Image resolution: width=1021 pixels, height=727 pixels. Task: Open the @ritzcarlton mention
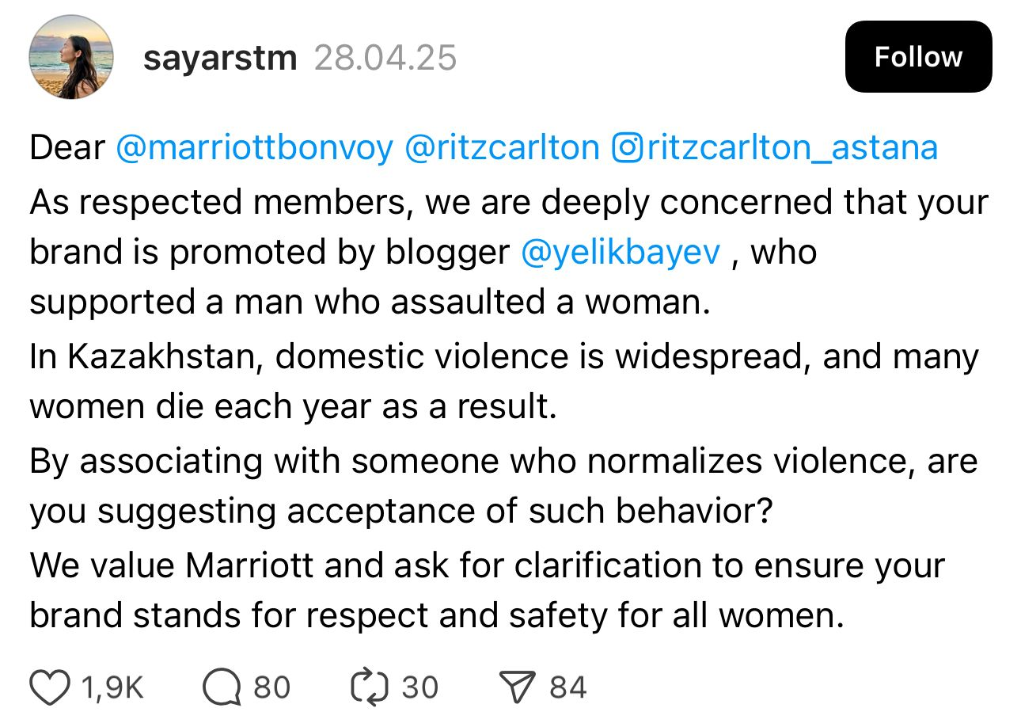click(x=502, y=148)
